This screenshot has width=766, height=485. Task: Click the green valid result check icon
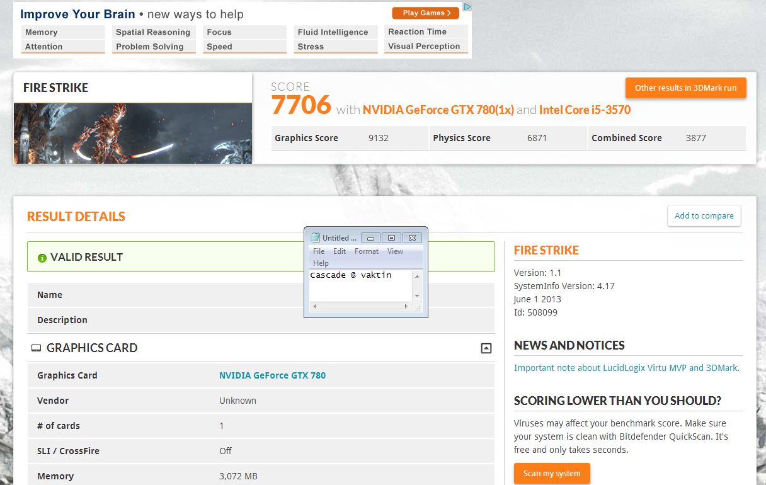coord(42,258)
